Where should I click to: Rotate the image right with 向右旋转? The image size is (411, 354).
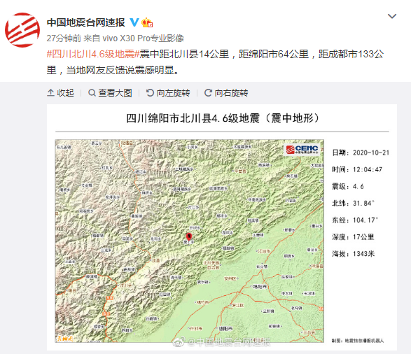pos(226,92)
